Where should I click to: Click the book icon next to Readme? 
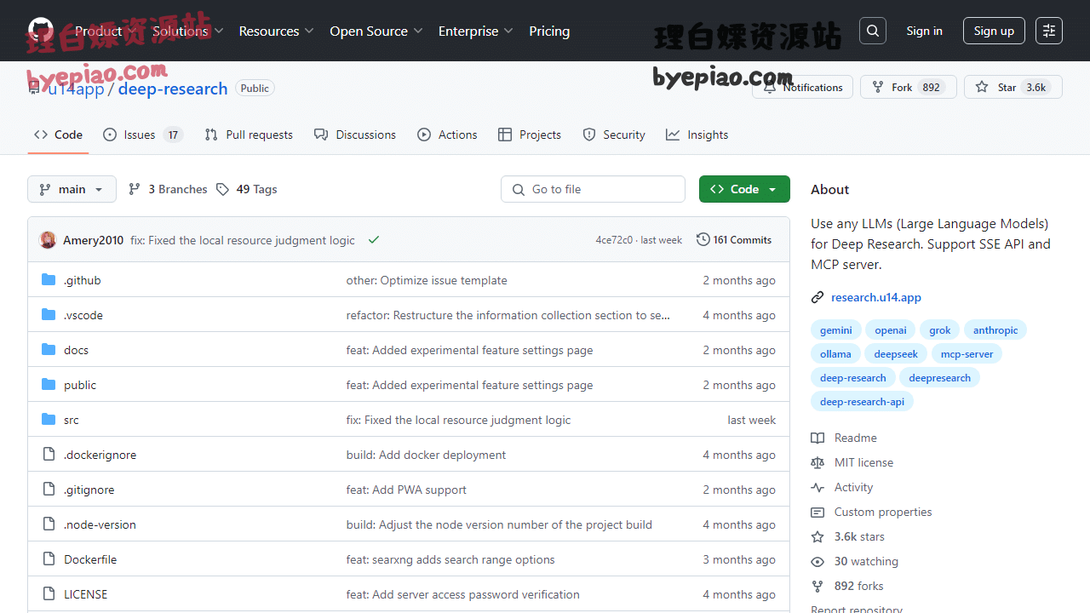(817, 438)
